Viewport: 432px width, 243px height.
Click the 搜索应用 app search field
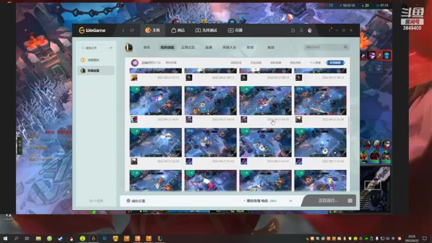(93, 48)
